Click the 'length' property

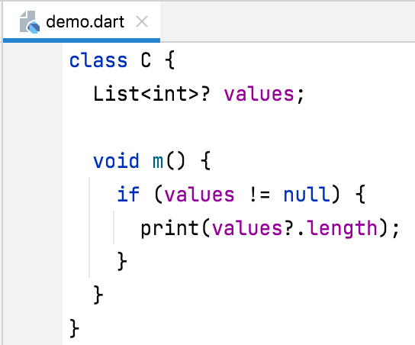343,228
